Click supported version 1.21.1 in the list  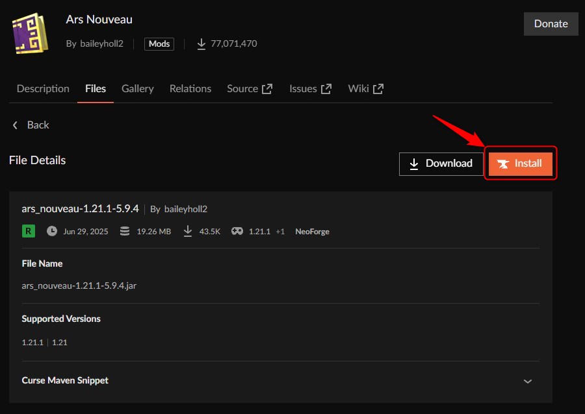coord(32,343)
